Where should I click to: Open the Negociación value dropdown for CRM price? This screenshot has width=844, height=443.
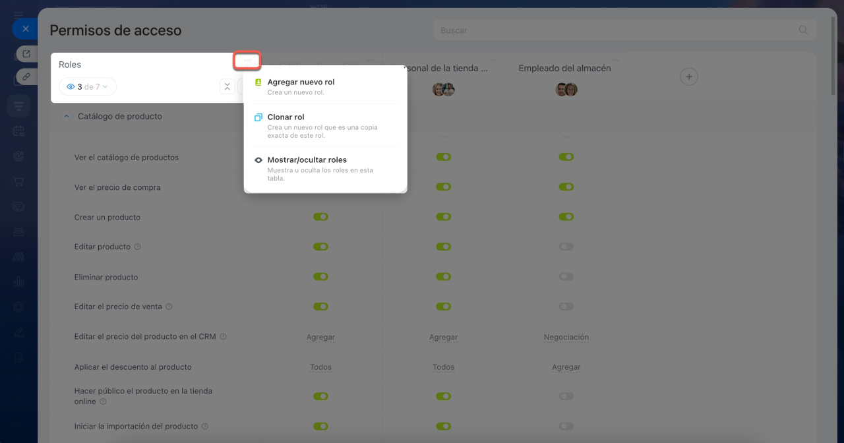(x=566, y=337)
